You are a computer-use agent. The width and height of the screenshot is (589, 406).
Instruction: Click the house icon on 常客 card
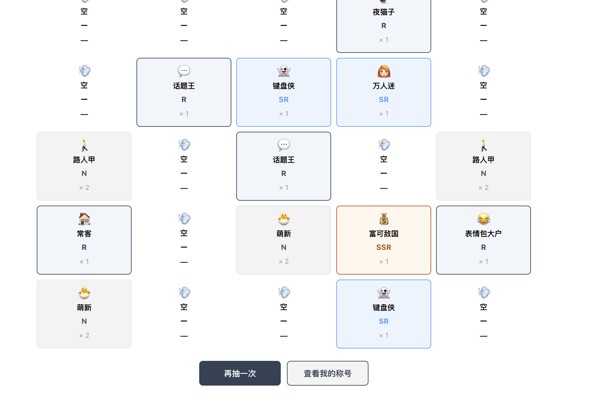[84, 219]
